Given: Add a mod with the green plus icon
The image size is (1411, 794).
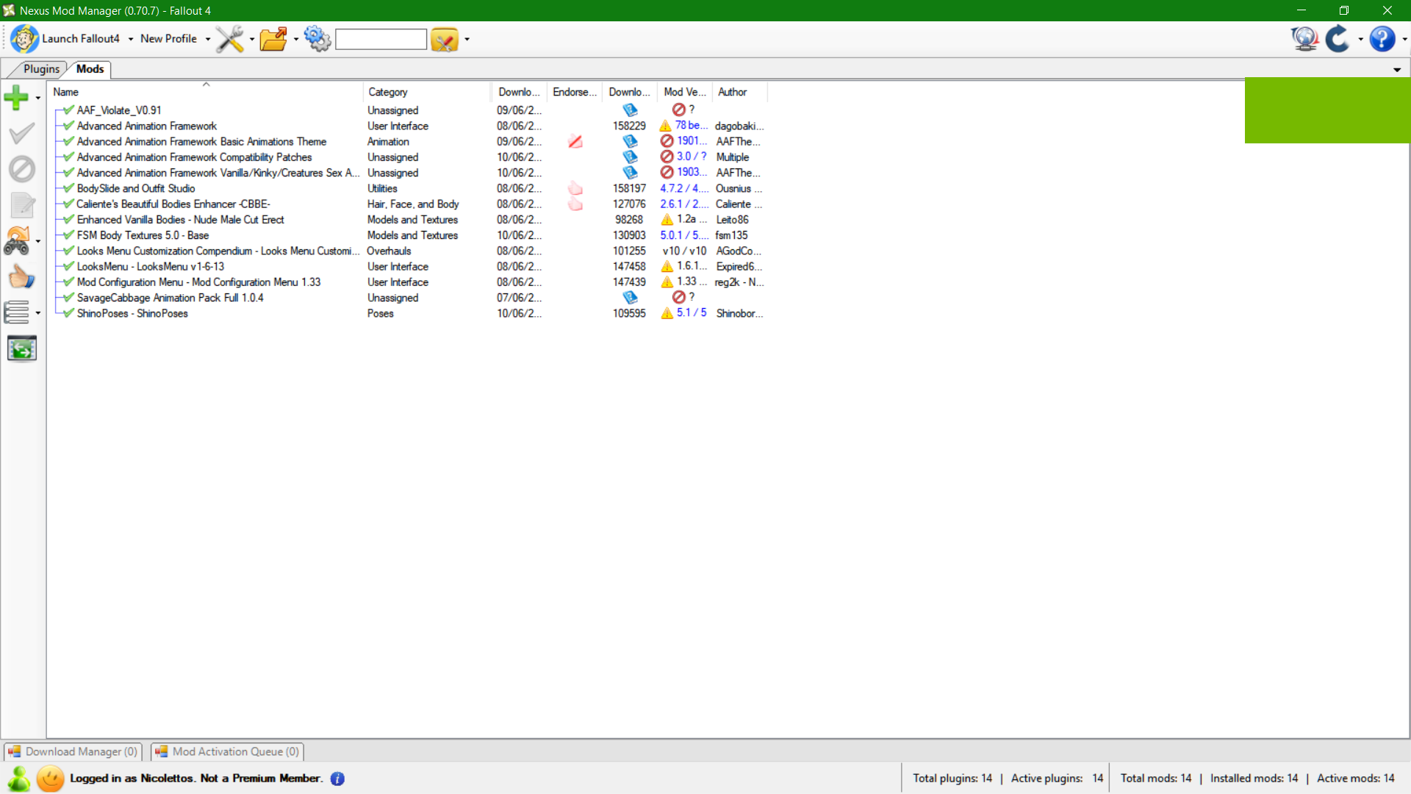Looking at the screenshot, I should 16,97.
